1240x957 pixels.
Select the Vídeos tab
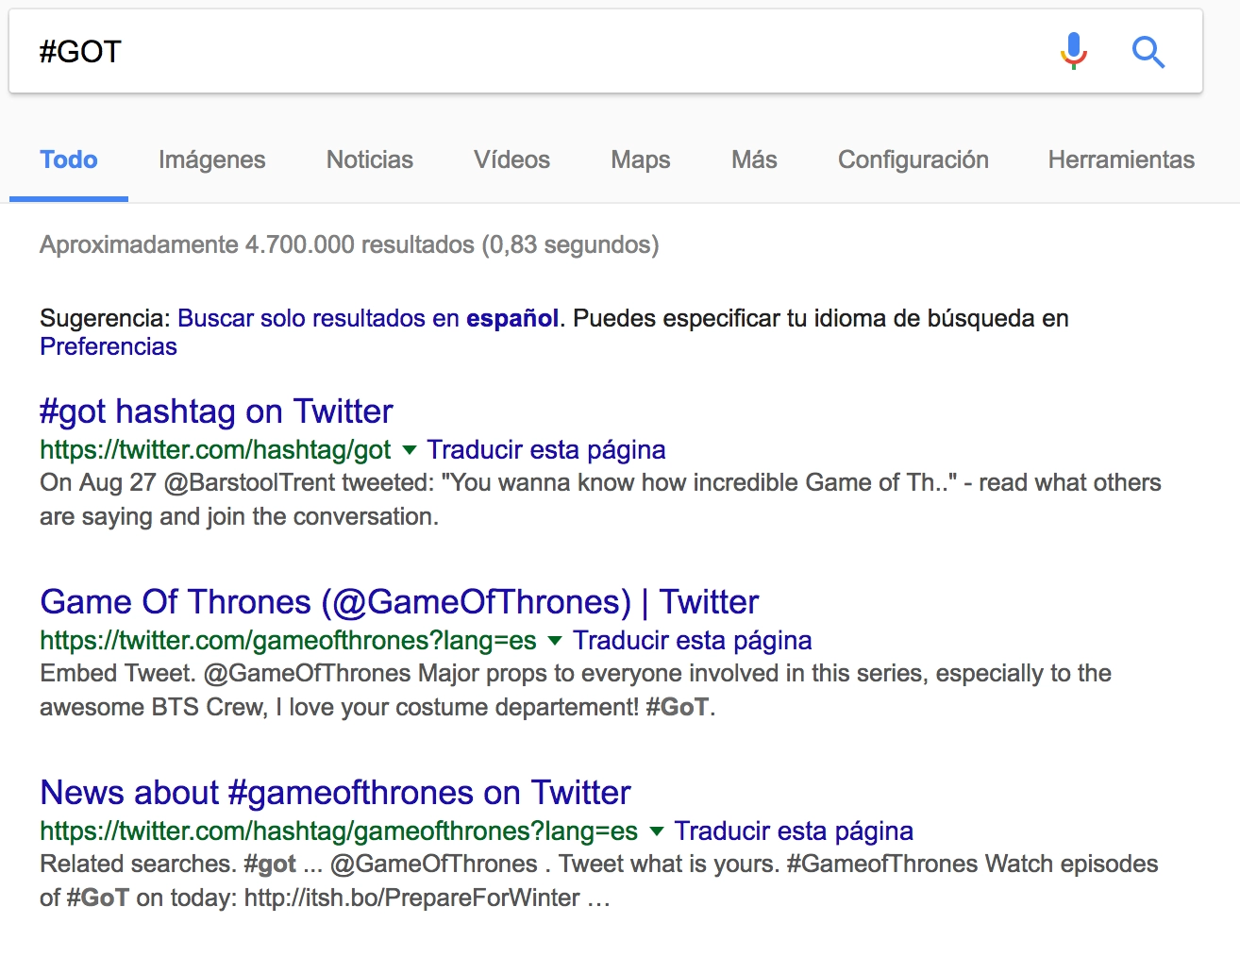(x=511, y=159)
